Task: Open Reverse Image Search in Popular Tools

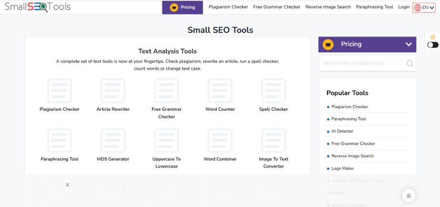Action: pyautogui.click(x=352, y=156)
